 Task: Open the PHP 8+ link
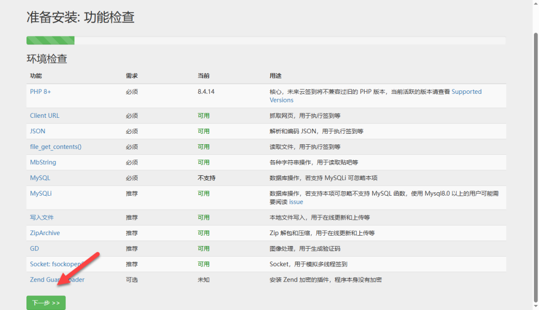tap(40, 91)
